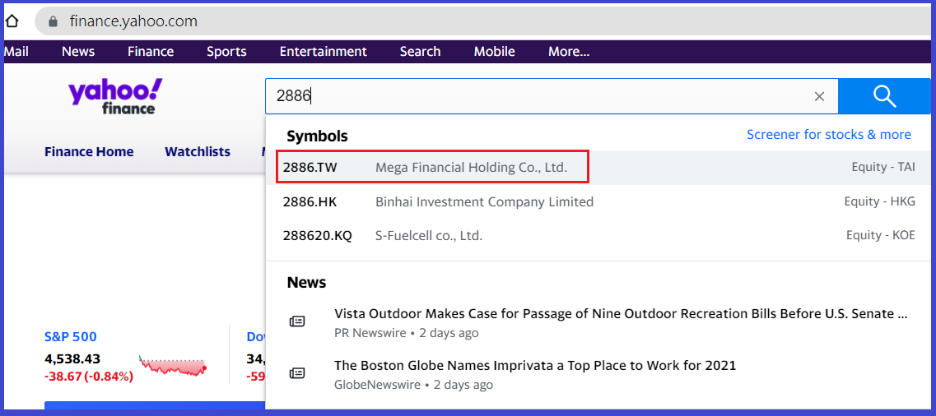Select 2886.HK Binhai Investment suggestion
Viewport: 936px width, 416px height.
598,202
